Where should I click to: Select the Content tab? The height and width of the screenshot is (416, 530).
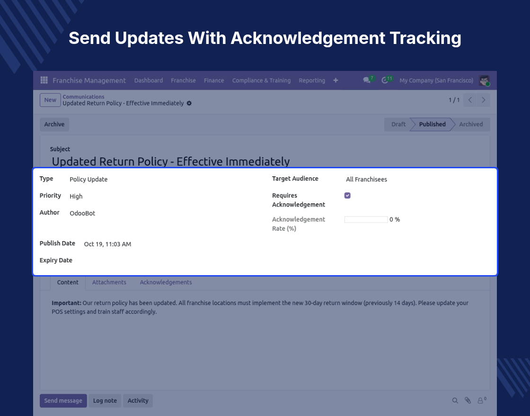68,282
